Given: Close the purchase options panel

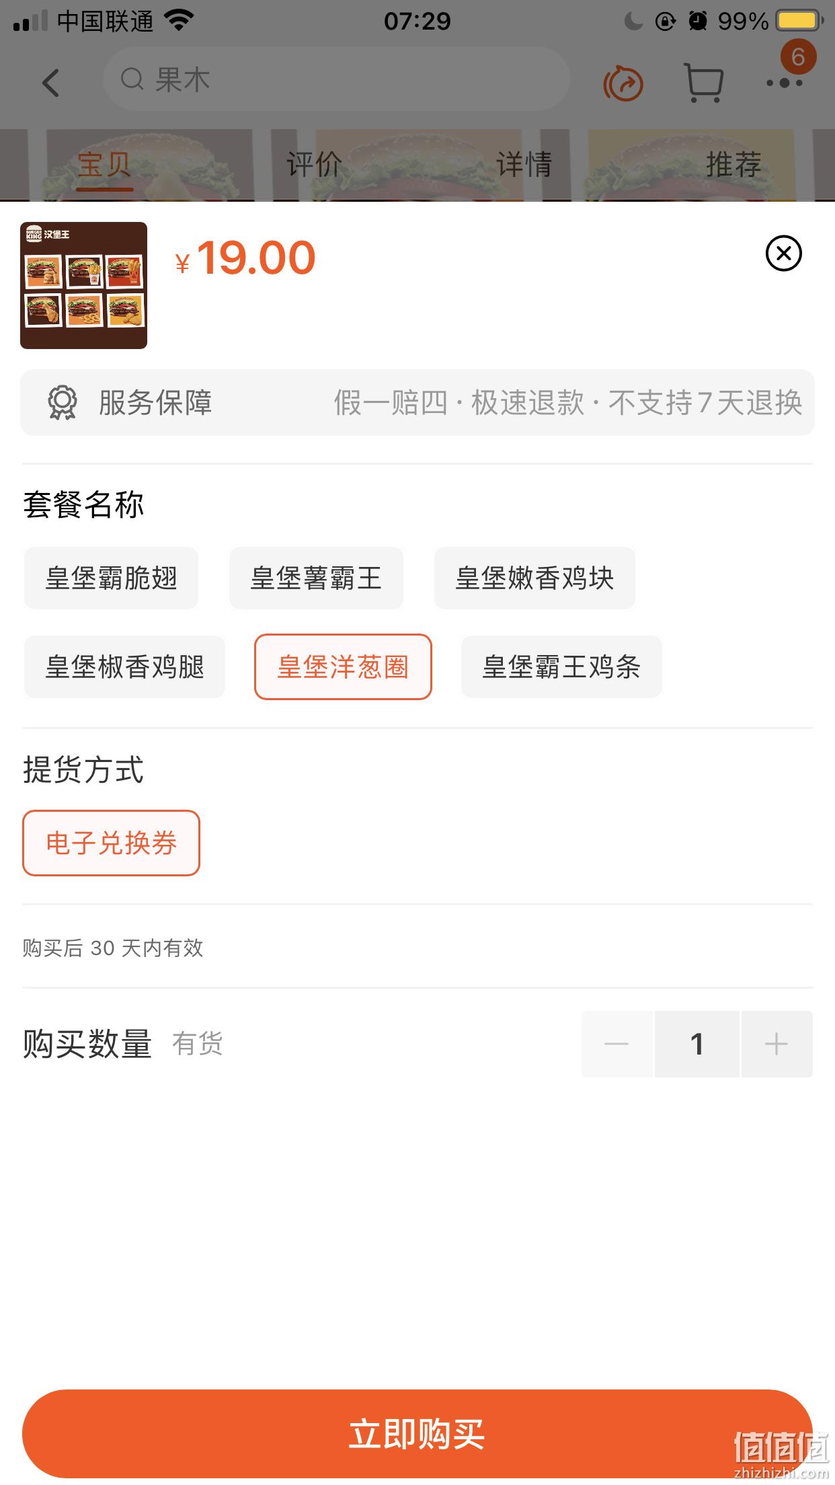Looking at the screenshot, I should [x=784, y=254].
